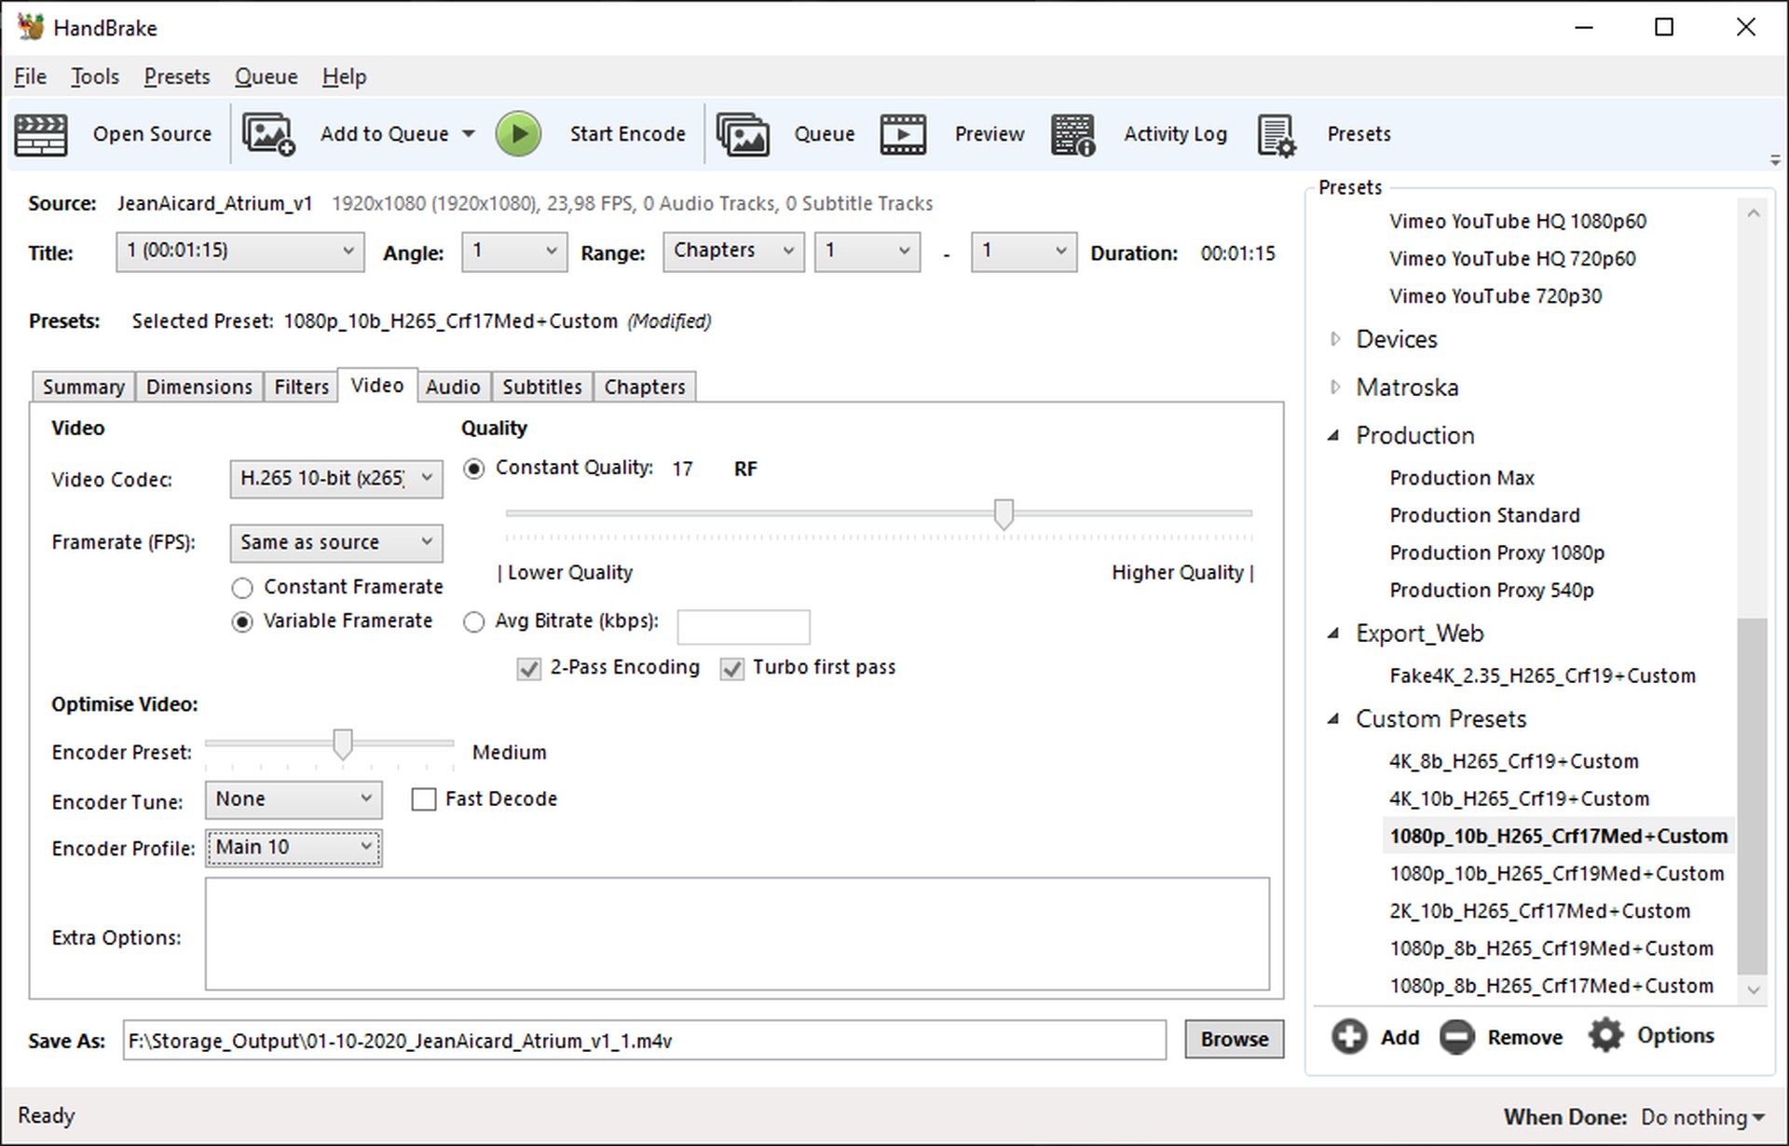Viewport: 1789px width, 1146px height.
Task: Click the Preview filmstrip icon
Action: coord(903,135)
